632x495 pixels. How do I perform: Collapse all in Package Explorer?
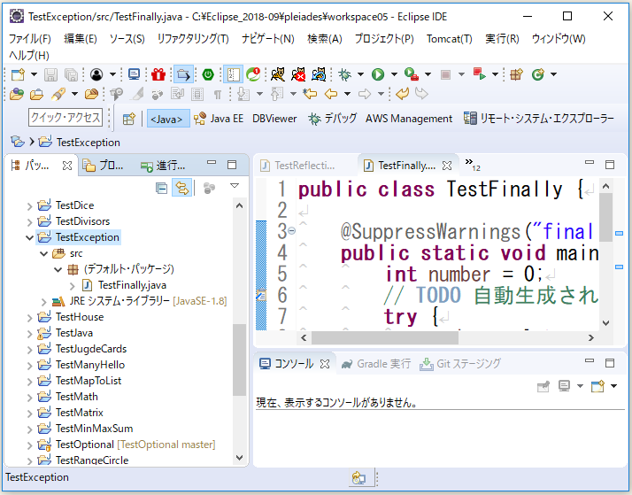tap(162, 188)
